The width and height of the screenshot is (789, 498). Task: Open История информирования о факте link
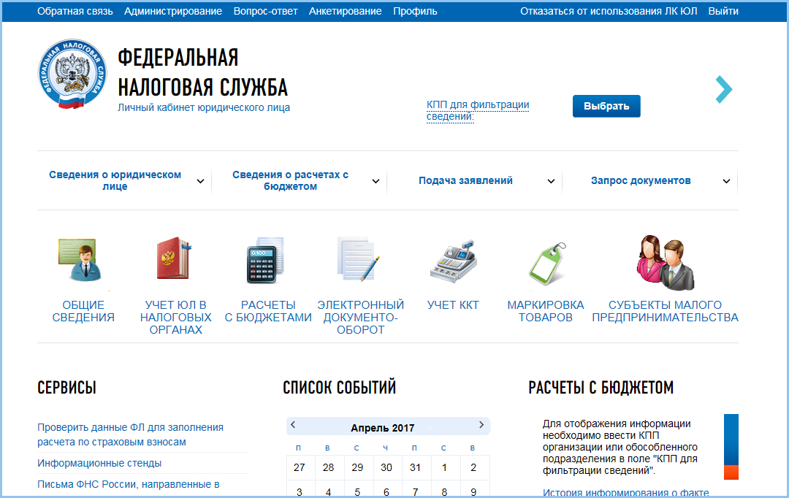click(x=626, y=493)
